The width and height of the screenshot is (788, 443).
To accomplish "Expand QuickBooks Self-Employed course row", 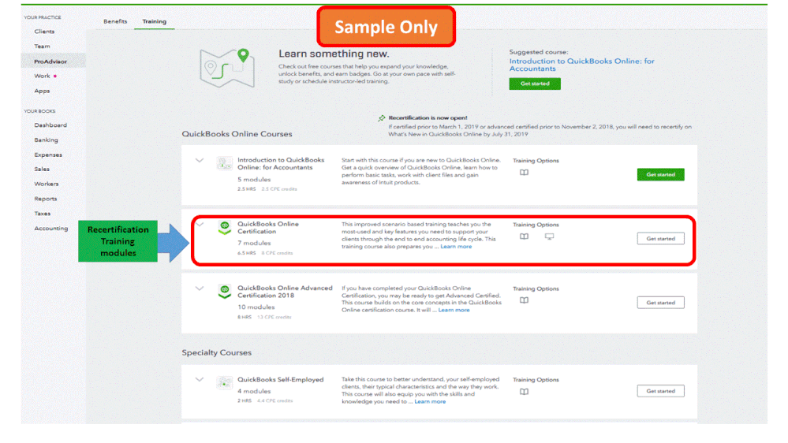I will 200,380.
